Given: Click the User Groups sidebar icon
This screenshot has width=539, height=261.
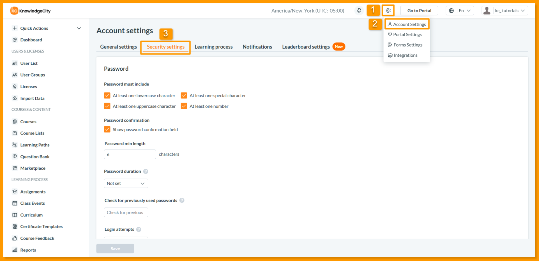Looking at the screenshot, I should 15,75.
